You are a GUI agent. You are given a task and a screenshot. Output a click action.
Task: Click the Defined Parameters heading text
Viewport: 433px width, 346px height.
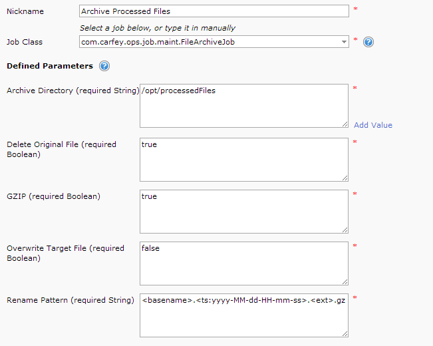click(x=50, y=66)
